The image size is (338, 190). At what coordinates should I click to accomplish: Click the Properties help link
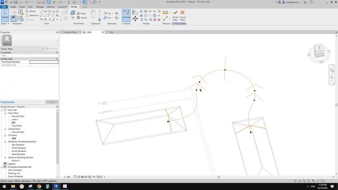[7, 102]
